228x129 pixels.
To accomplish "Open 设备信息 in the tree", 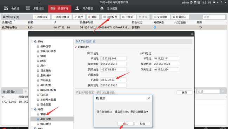I will tap(45, 46).
